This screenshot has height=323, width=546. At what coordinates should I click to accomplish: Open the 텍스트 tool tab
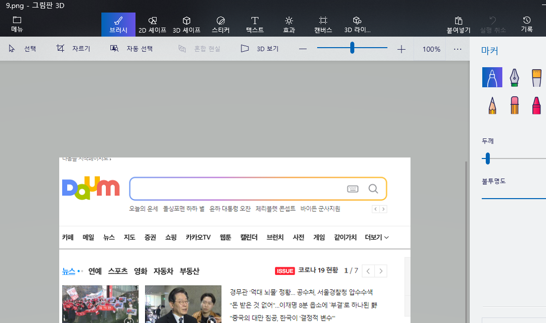click(255, 25)
